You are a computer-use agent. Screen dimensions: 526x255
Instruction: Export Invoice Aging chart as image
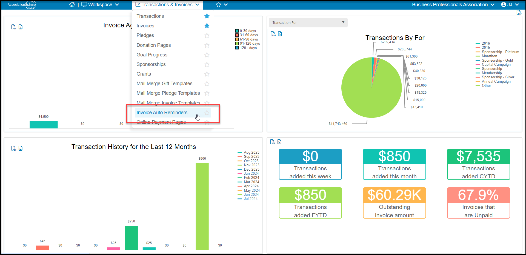coord(21,27)
